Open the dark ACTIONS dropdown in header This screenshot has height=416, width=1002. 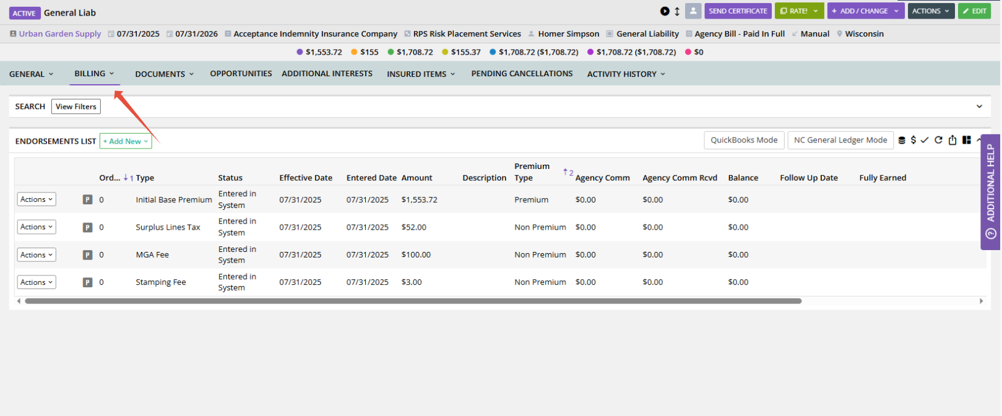pos(931,11)
